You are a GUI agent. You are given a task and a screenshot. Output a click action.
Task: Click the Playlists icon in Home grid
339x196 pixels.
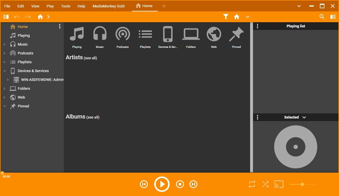[x=145, y=34]
